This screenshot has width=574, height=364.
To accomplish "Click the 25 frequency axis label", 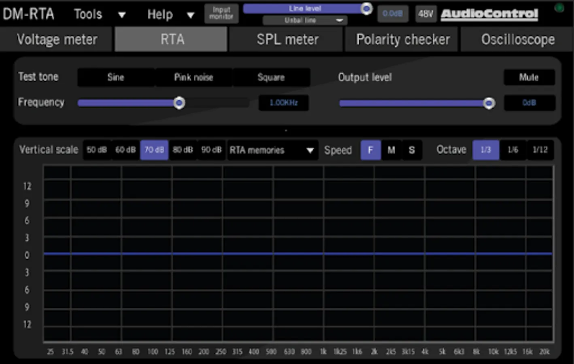I will tap(50, 352).
